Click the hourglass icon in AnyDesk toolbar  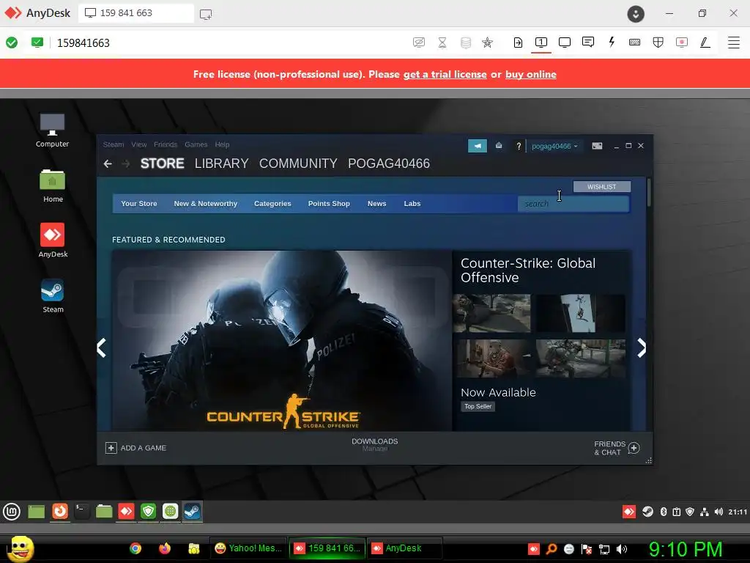442,43
